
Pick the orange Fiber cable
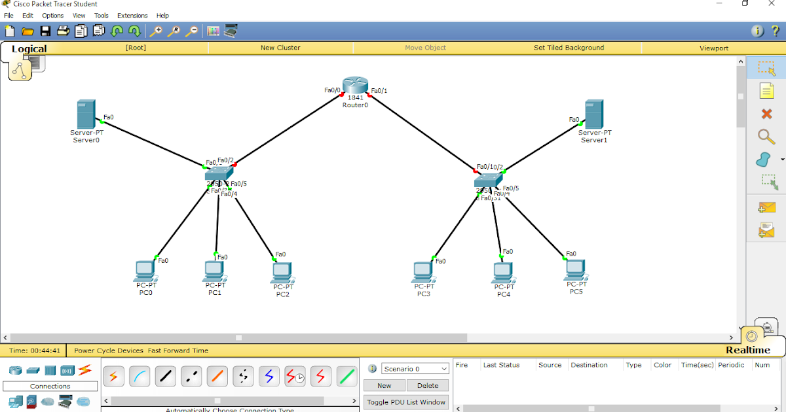(x=217, y=376)
